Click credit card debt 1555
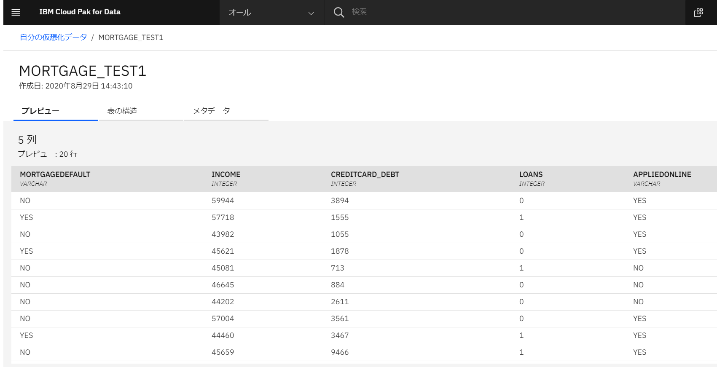This screenshot has height=367, width=717. pos(340,217)
